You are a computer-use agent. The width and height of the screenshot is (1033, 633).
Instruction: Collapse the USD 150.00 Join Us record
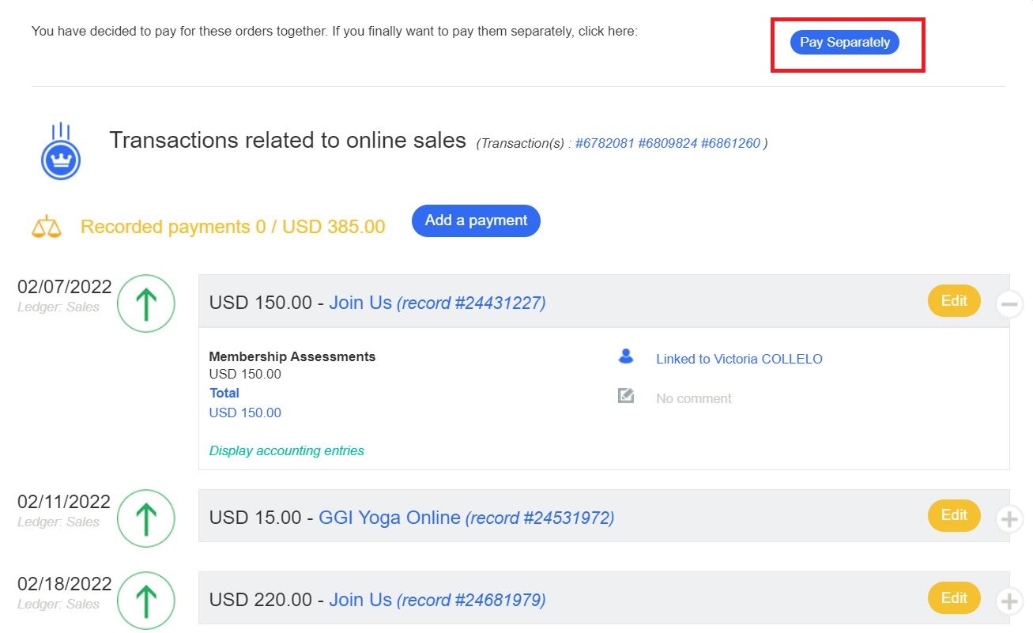[1009, 304]
